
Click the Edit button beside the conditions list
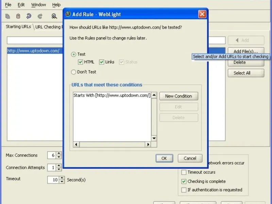click(178, 107)
